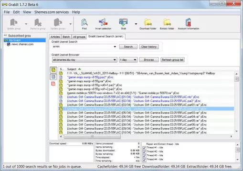
Task: Click the horizontal scrollbar under results
Action: click(x=92, y=136)
